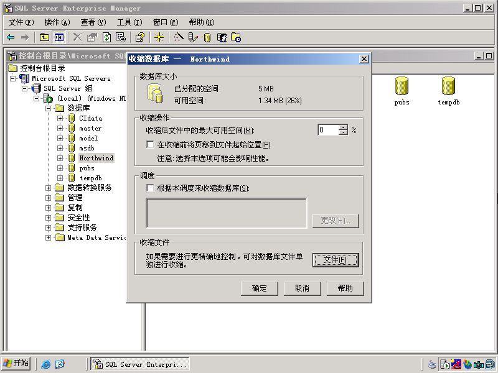498x373 pixels.
Task: Click the 取消 button in shrink dialog
Action: 302,288
